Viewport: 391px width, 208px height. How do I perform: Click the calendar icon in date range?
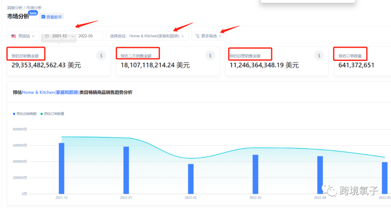pyautogui.click(x=47, y=36)
